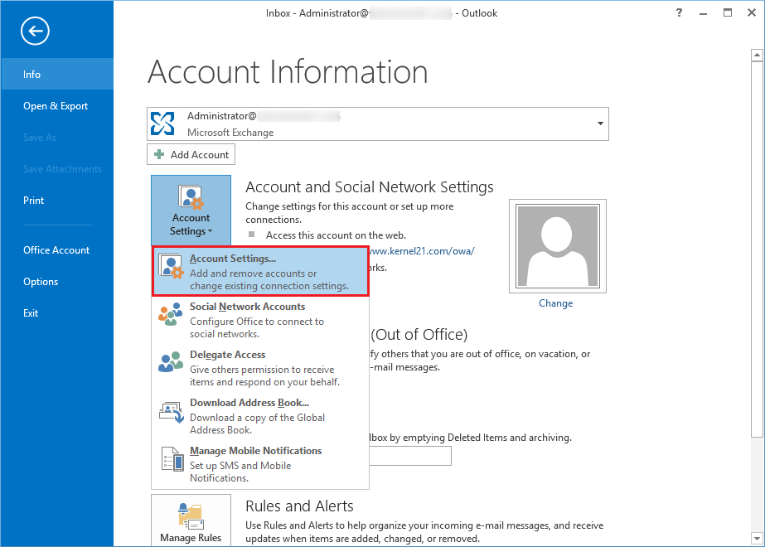Click the Microsoft Exchange account icon
The height and width of the screenshot is (547, 765).
(x=163, y=124)
